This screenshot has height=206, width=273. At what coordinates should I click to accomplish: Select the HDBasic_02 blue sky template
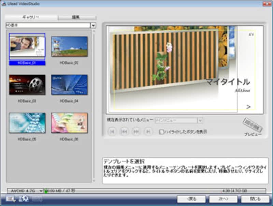click(69, 46)
